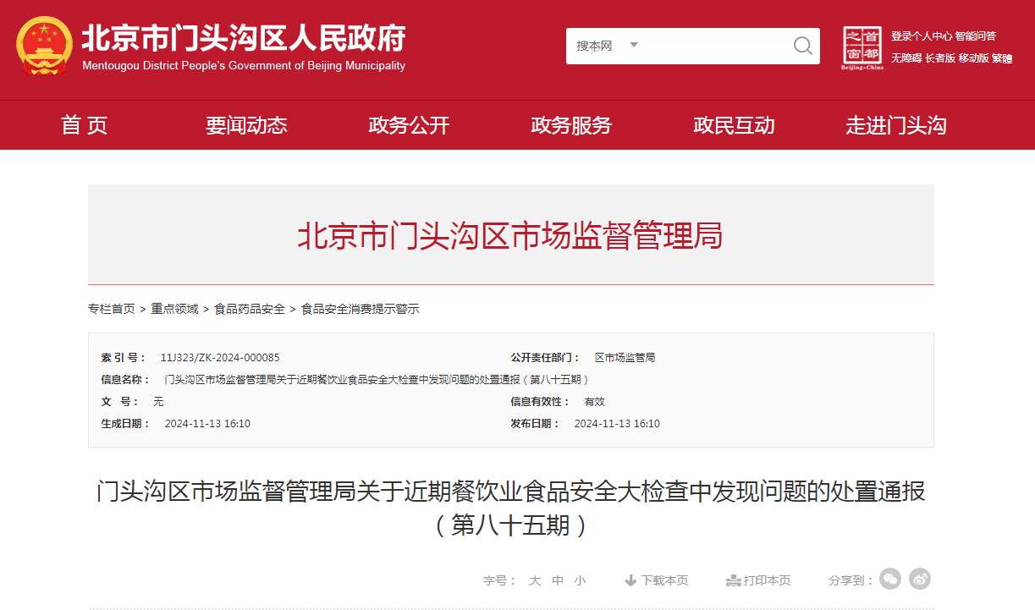Set font size to 小

pyautogui.click(x=580, y=580)
